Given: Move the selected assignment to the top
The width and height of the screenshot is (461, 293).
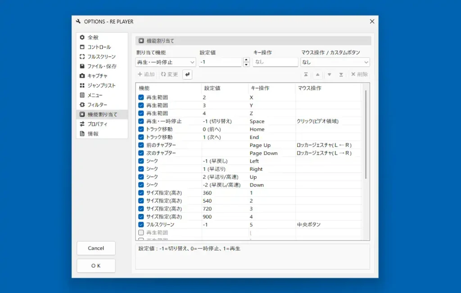Looking at the screenshot, I should [x=306, y=74].
